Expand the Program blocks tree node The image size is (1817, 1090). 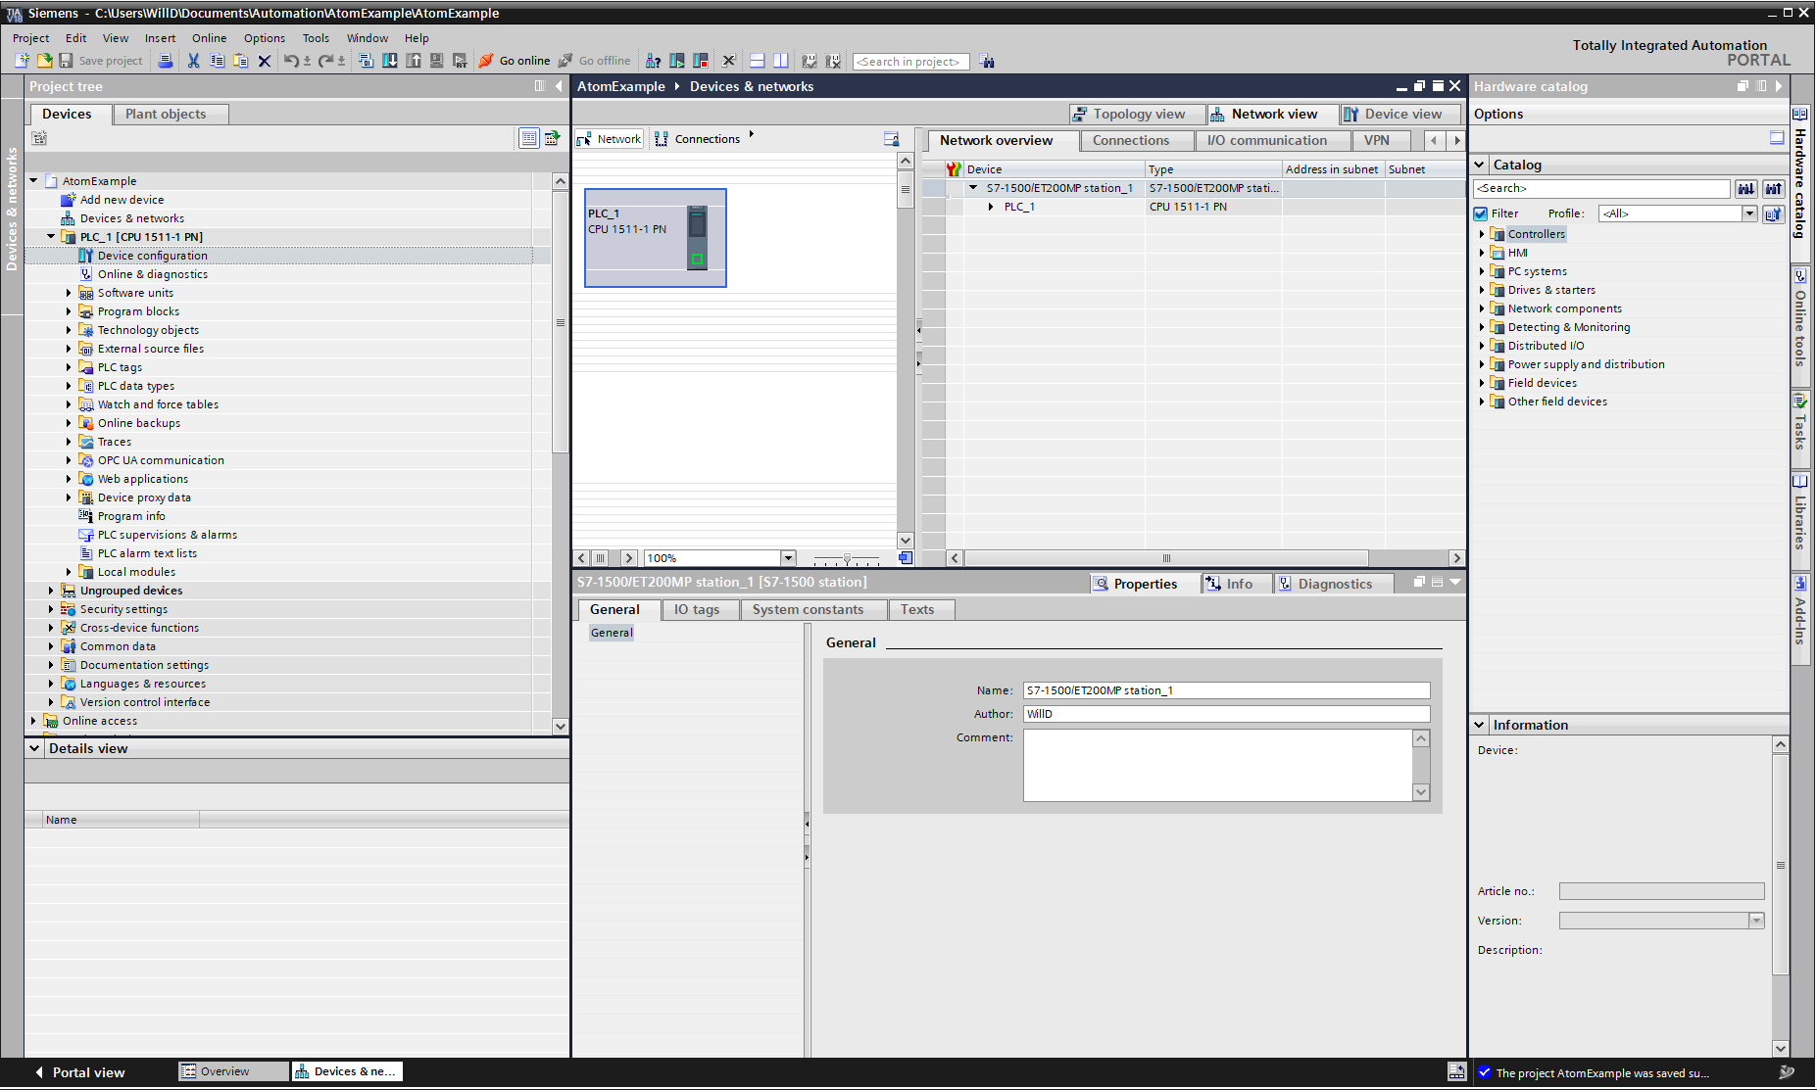click(x=69, y=311)
